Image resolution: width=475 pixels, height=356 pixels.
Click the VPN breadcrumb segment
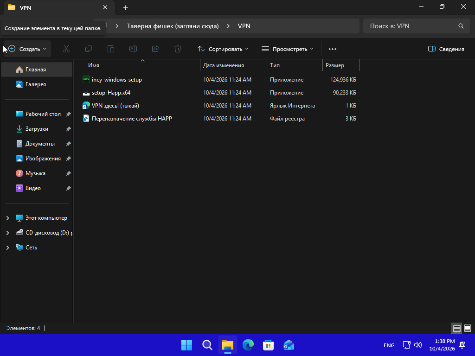[x=244, y=26]
